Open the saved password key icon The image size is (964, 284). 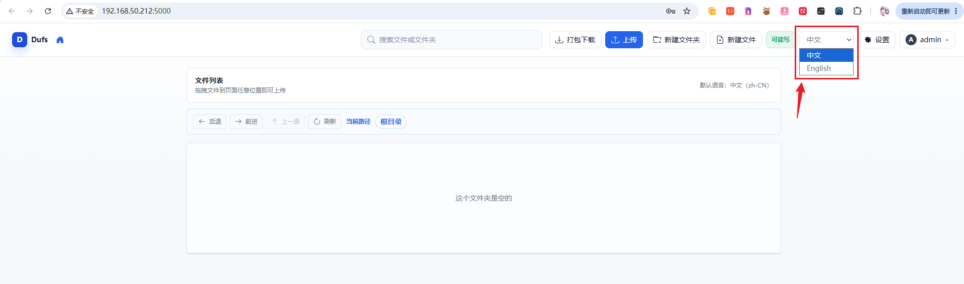coord(671,11)
